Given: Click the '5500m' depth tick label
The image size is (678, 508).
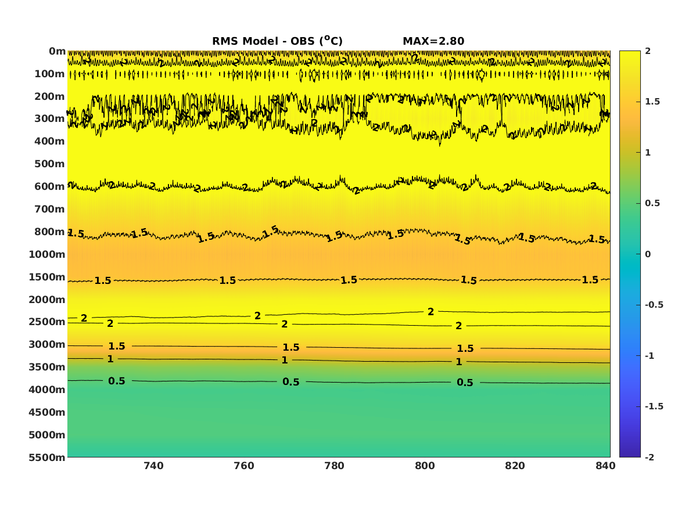Looking at the screenshot, I should 47,457.
